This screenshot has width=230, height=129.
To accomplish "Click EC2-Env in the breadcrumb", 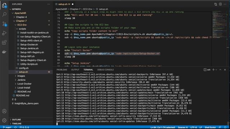I will [88, 9].
